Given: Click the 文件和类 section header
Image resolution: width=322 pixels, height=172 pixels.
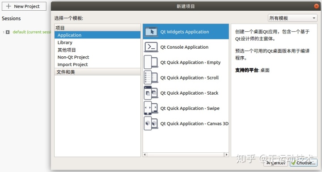Looking at the screenshot, I should point(97,72).
